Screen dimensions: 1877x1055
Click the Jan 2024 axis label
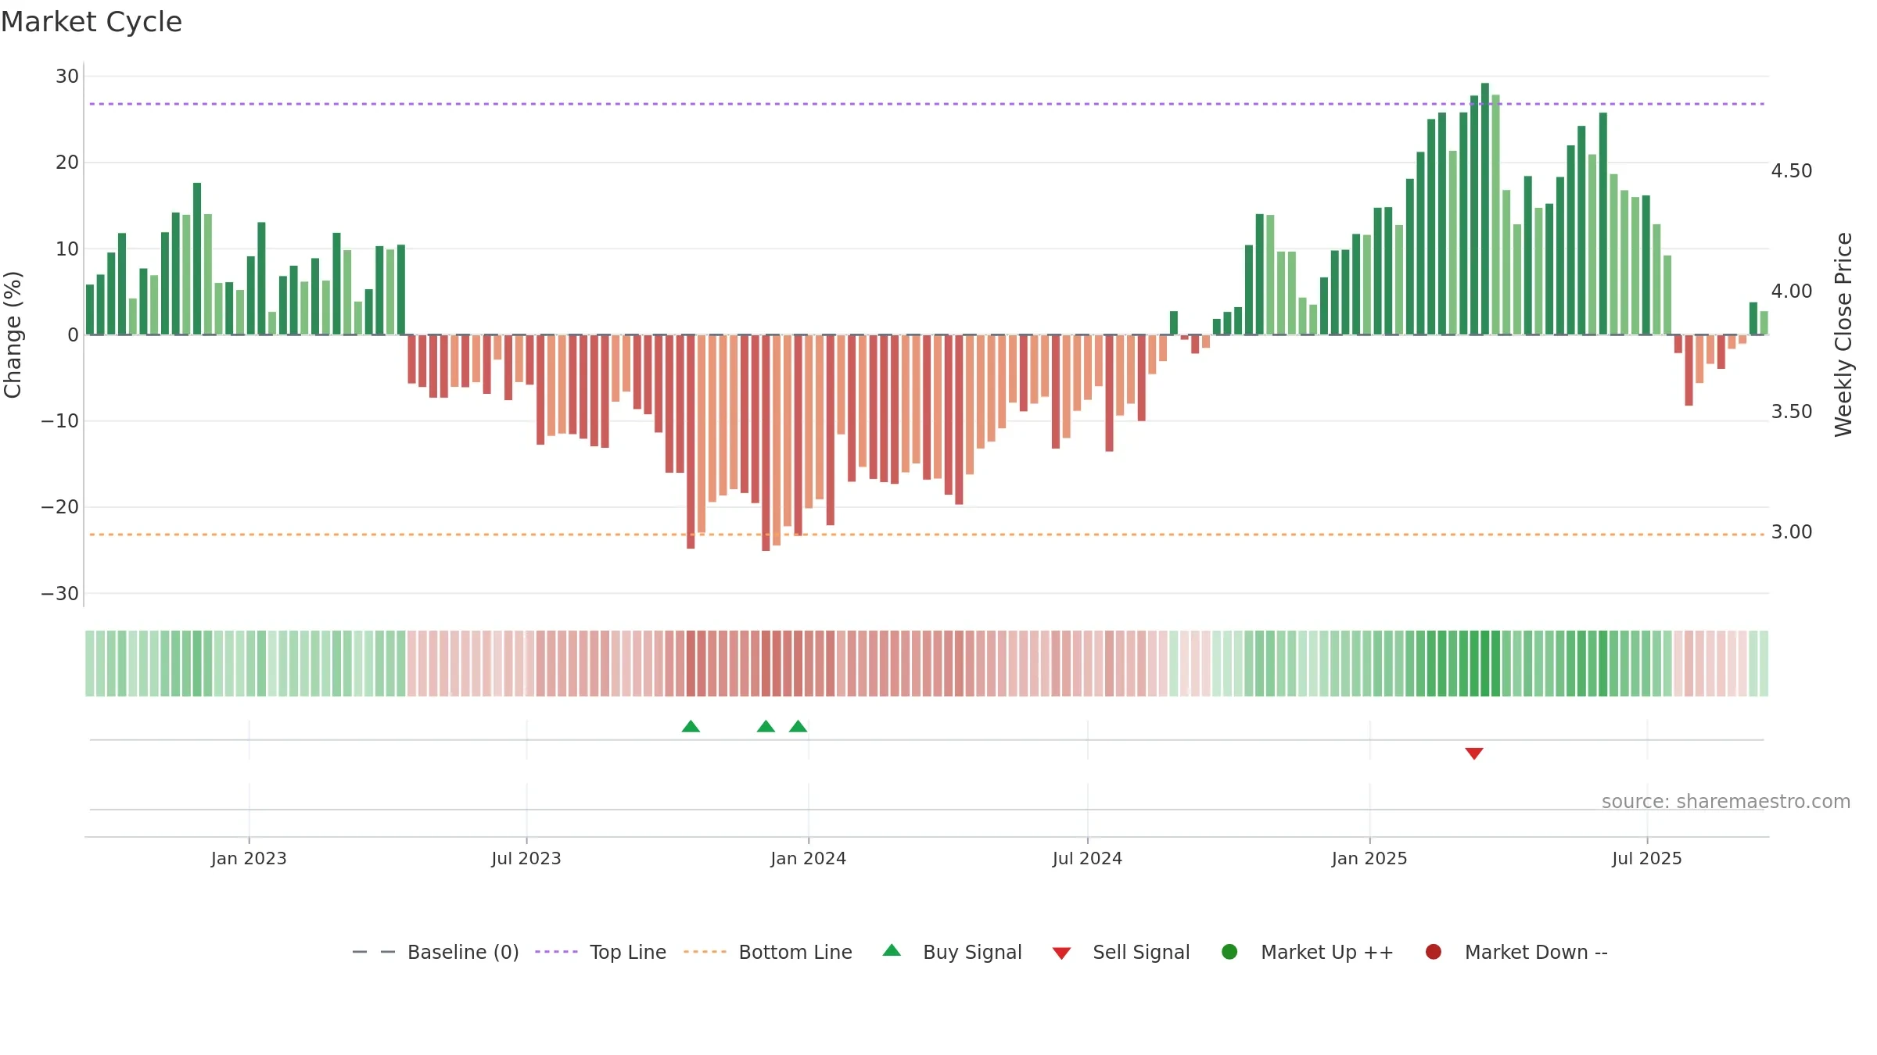[808, 858]
